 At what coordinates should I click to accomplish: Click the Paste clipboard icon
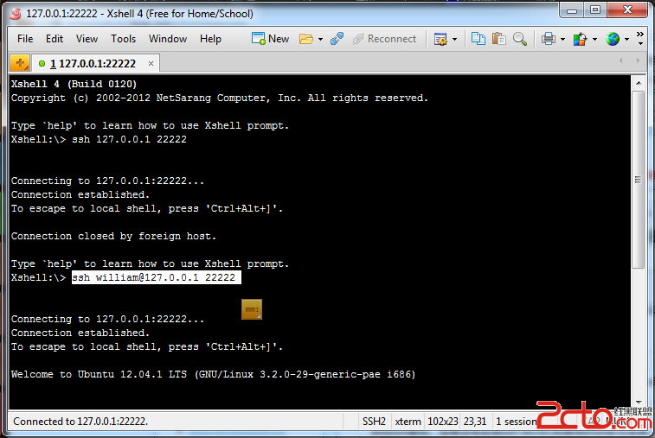pos(498,39)
